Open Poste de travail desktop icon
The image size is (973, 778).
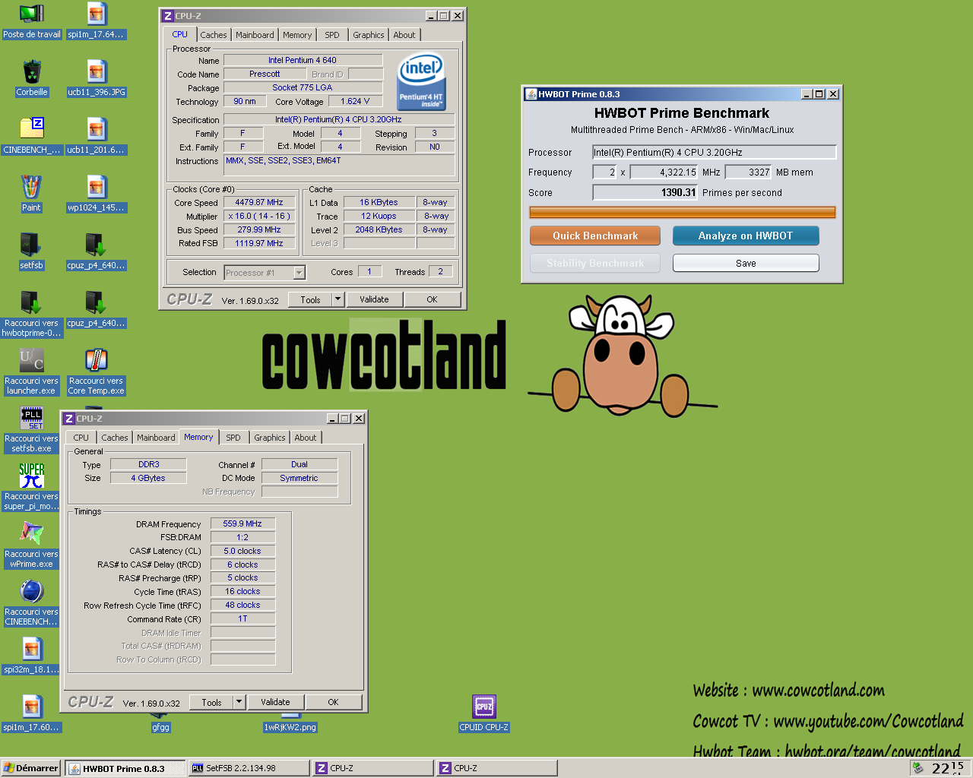[31, 21]
